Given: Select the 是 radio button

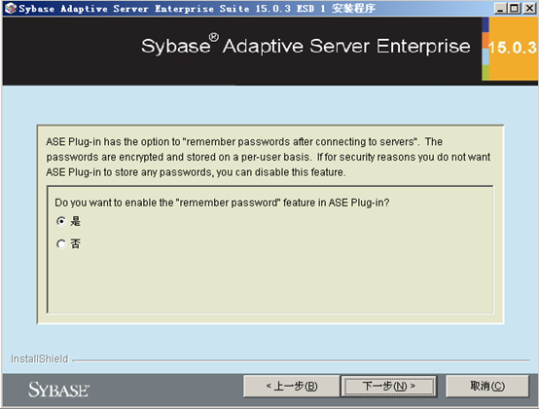Looking at the screenshot, I should (61, 221).
